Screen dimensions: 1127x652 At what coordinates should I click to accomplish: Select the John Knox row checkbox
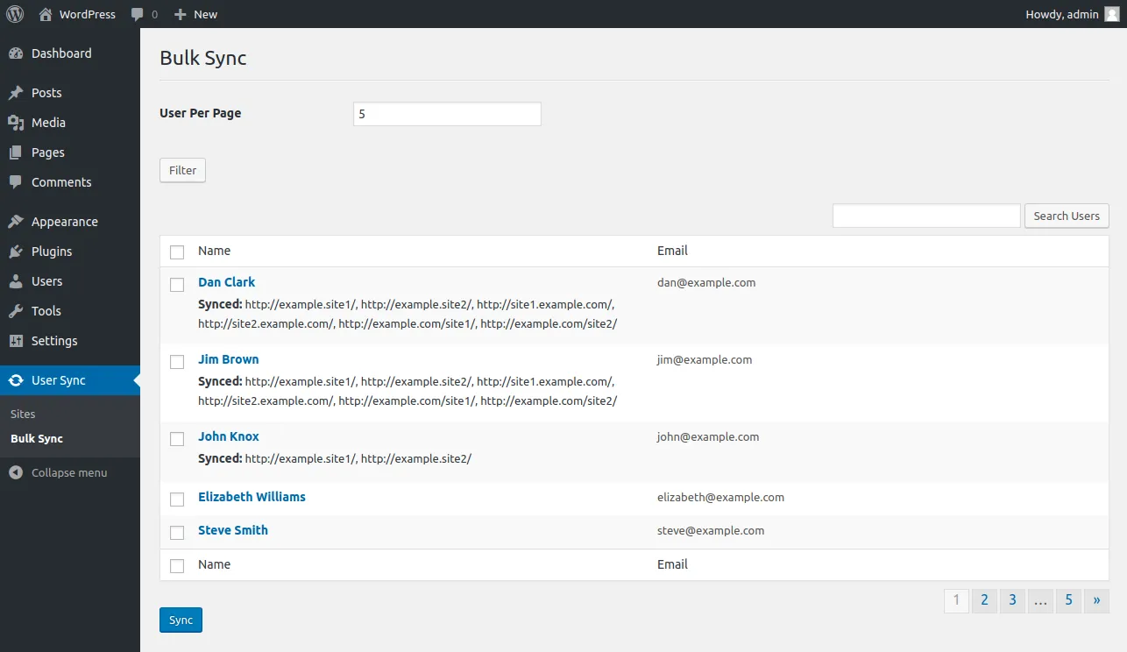177,439
